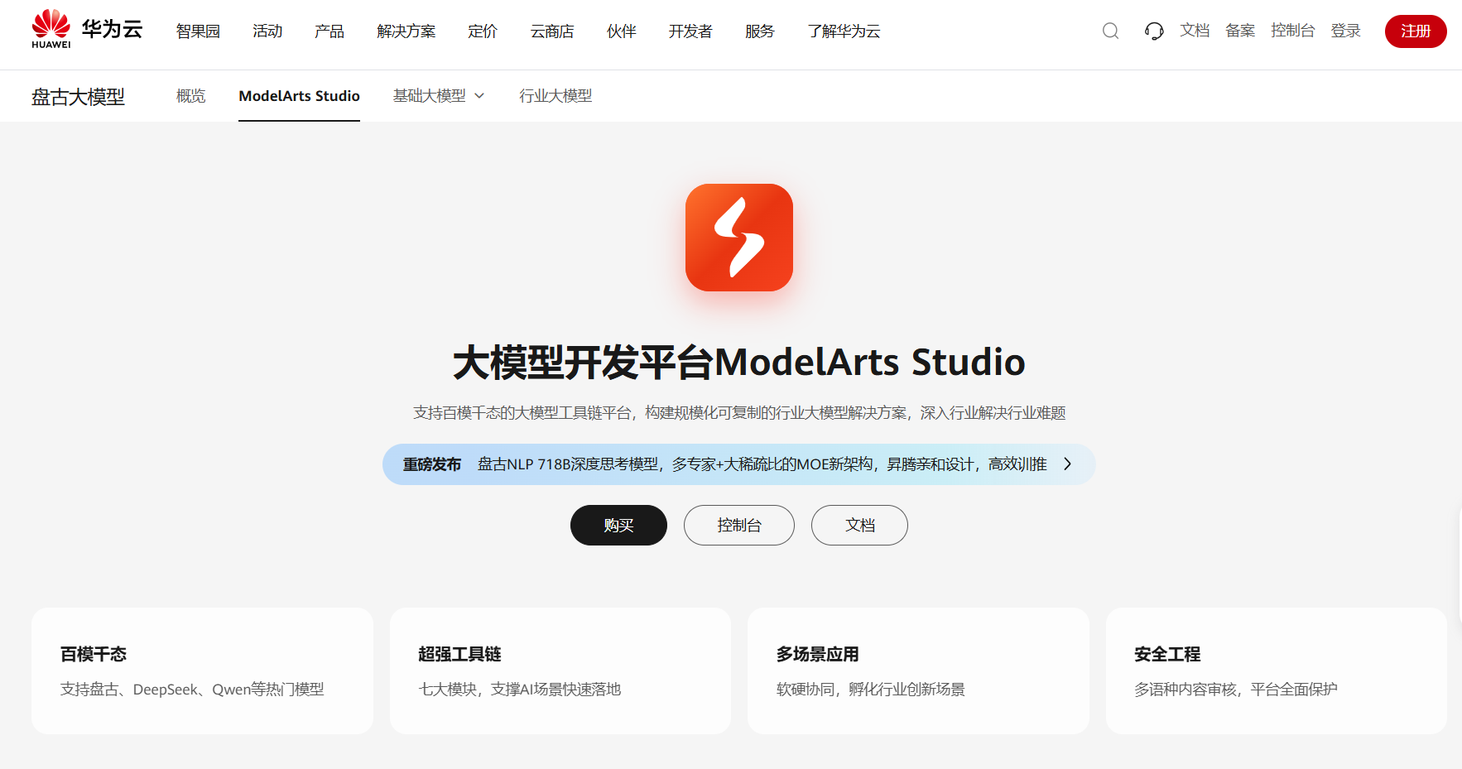The height and width of the screenshot is (769, 1462).
Task: Open the 了解华为云 menu
Action: 844,31
